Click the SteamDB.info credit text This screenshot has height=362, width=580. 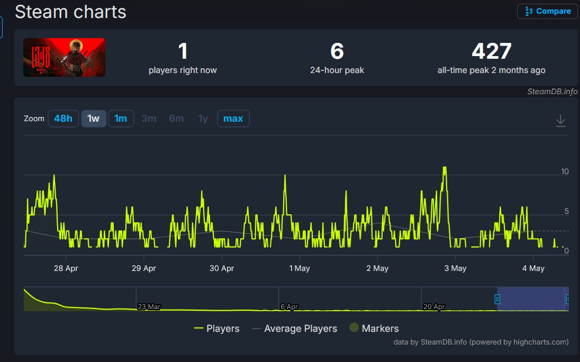[x=552, y=92]
